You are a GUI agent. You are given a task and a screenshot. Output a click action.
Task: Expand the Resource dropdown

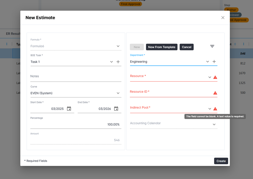[209, 77]
